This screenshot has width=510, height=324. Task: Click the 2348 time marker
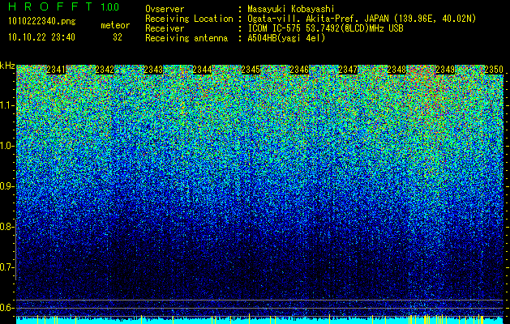pos(396,70)
